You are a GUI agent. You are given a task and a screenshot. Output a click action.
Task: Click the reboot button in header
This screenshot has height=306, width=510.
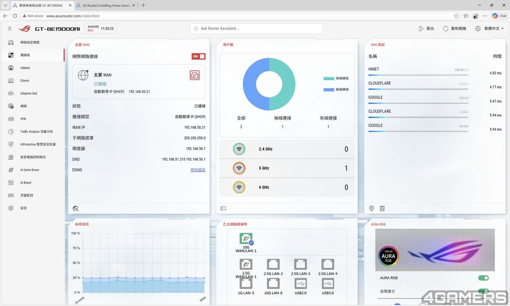[455, 29]
